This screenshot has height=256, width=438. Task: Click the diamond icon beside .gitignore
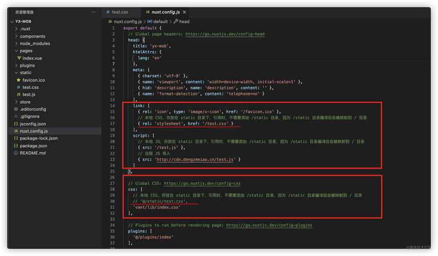point(16,116)
